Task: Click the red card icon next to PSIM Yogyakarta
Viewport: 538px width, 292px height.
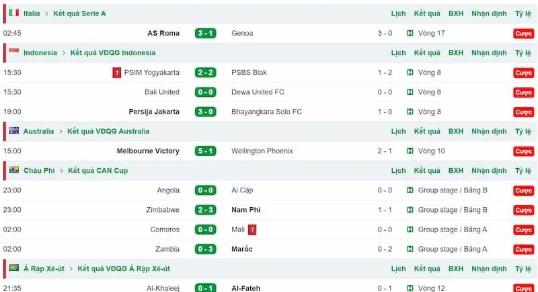Action: pos(117,73)
